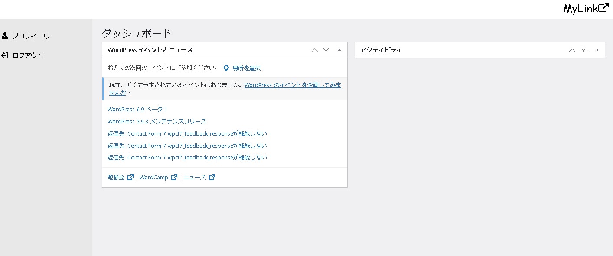Click 場所を選択 to choose location
The width and height of the screenshot is (613, 256).
point(246,68)
